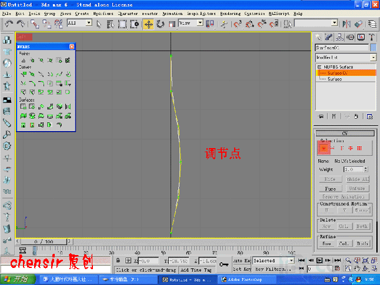Viewport: 380px width, 285px height.
Task: Click frame 50 on the track bar
Action: [163, 250]
